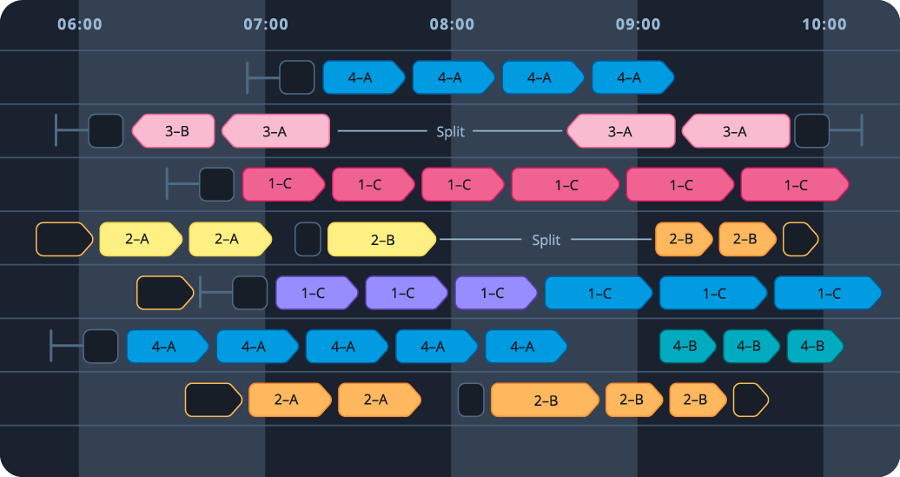Select dark square before the magenta 1-C blocks

(x=216, y=185)
